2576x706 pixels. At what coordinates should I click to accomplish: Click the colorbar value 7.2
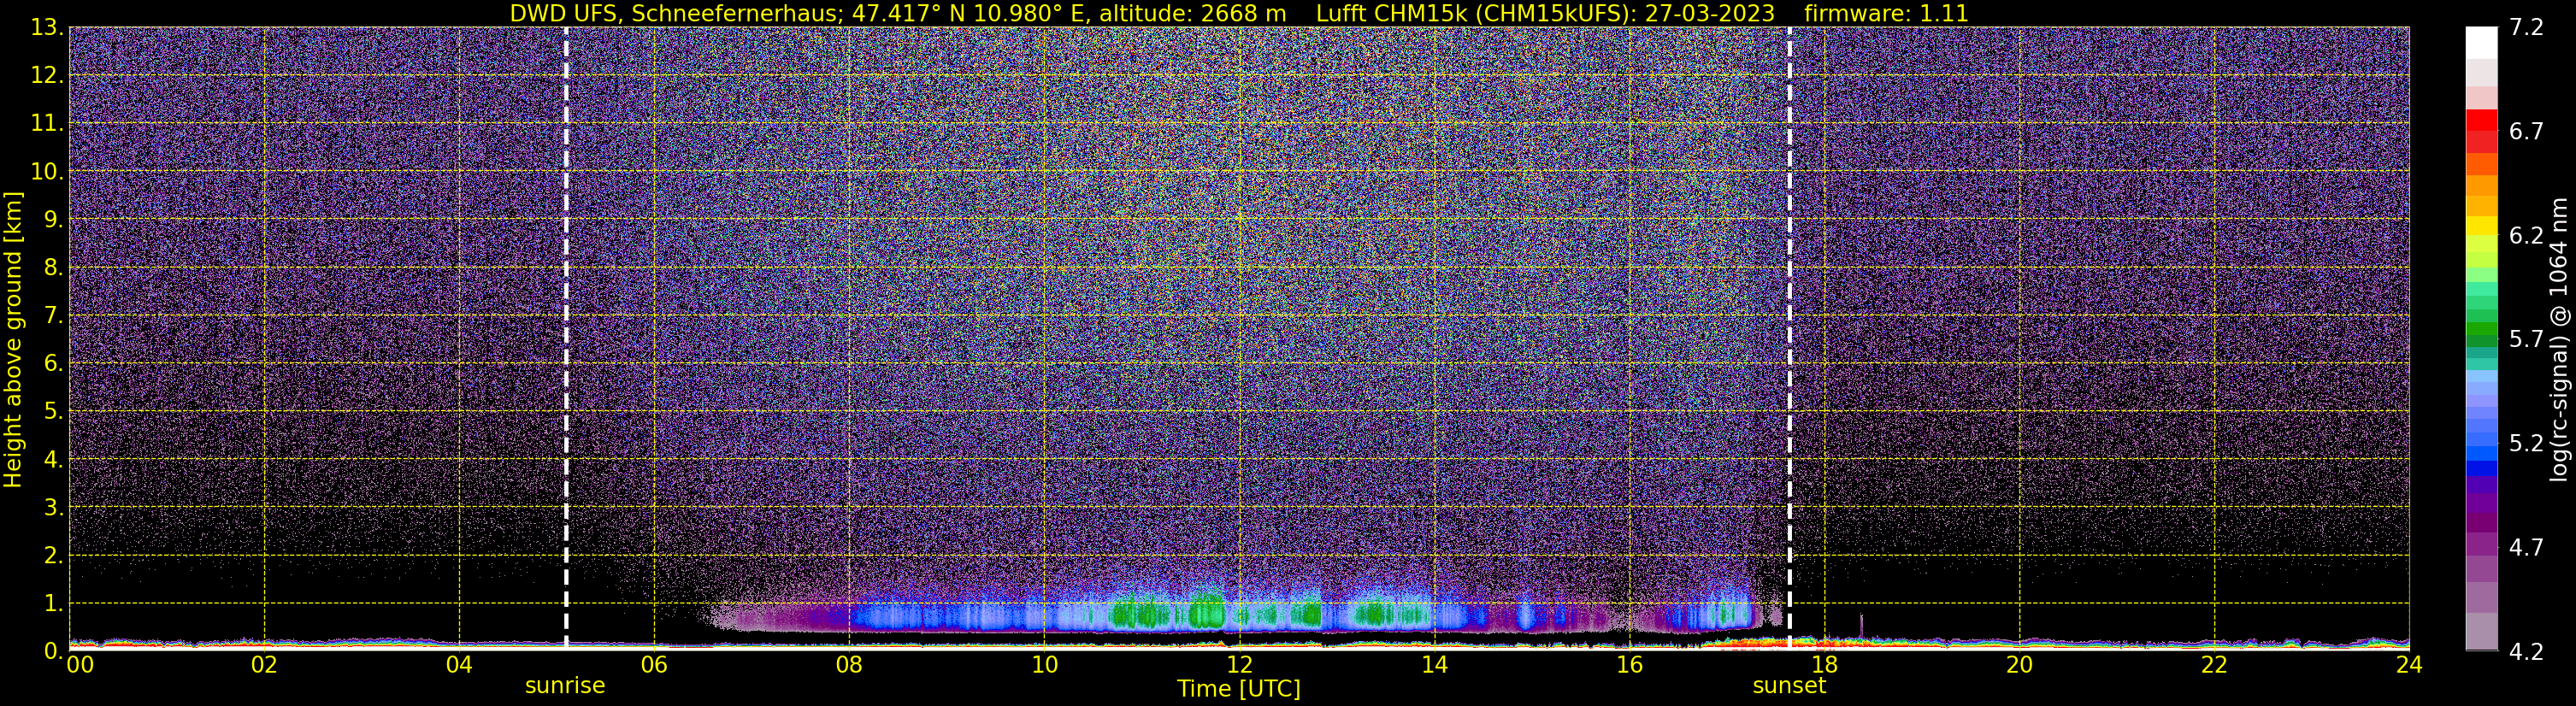tap(2526, 28)
